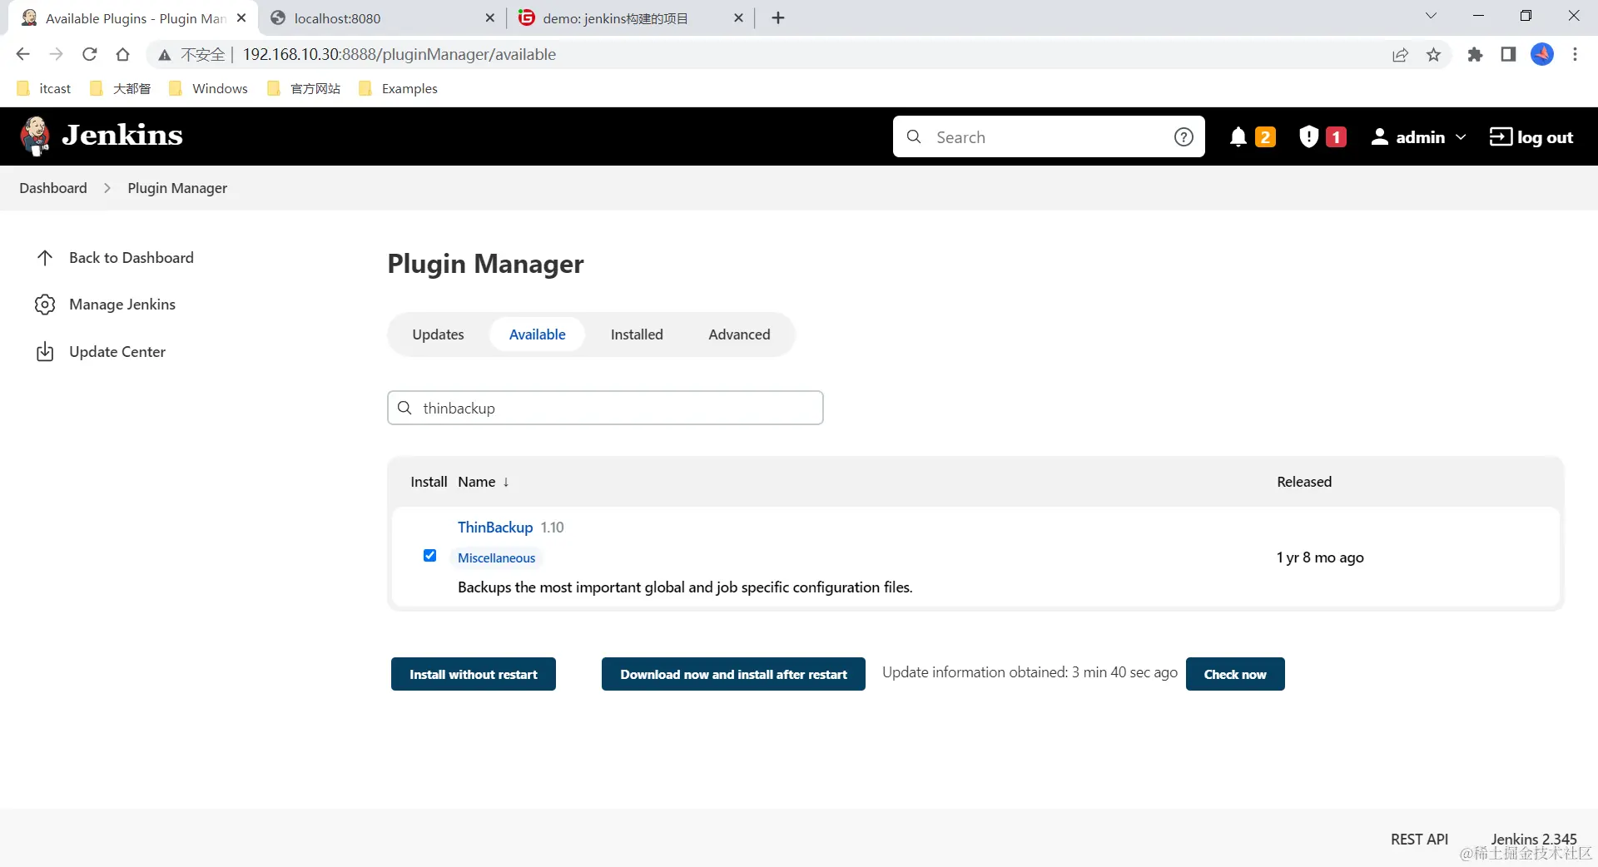Open the Chrome profile avatar
The width and height of the screenshot is (1598, 867).
pyautogui.click(x=1542, y=54)
